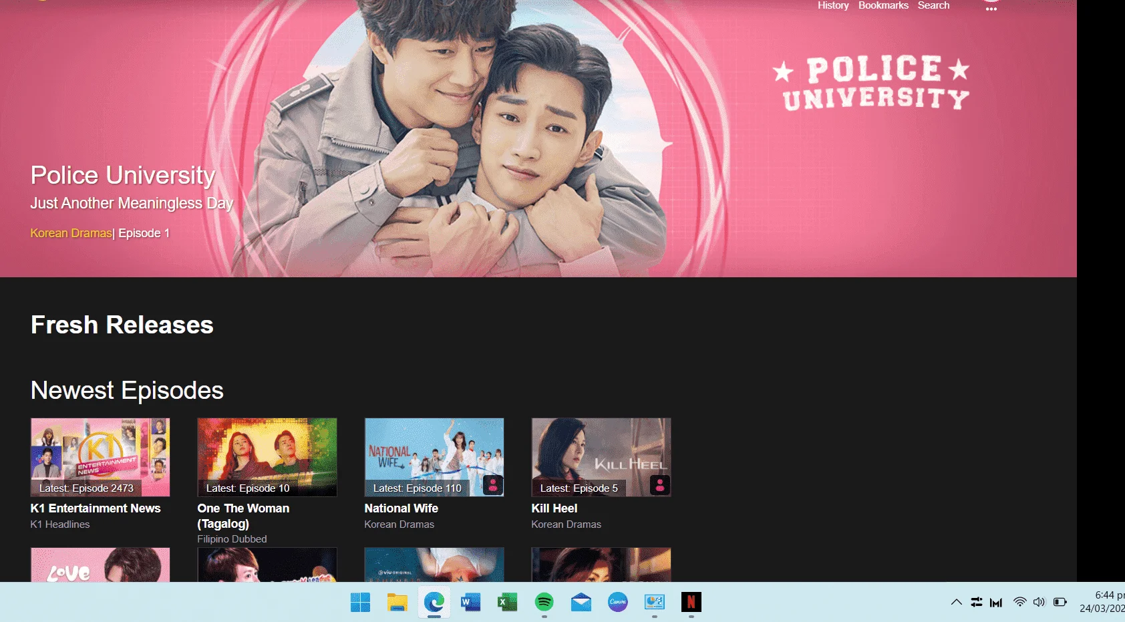This screenshot has width=1125, height=622.
Task: Open Netflix from the taskbar
Action: [691, 603]
